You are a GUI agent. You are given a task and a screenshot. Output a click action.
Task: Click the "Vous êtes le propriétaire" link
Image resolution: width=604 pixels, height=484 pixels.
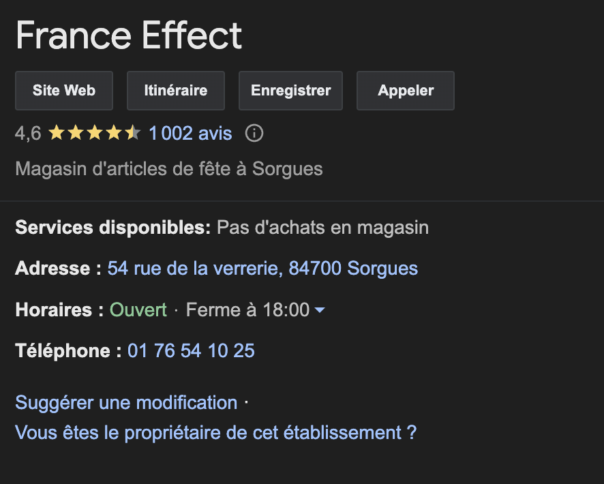[215, 432]
